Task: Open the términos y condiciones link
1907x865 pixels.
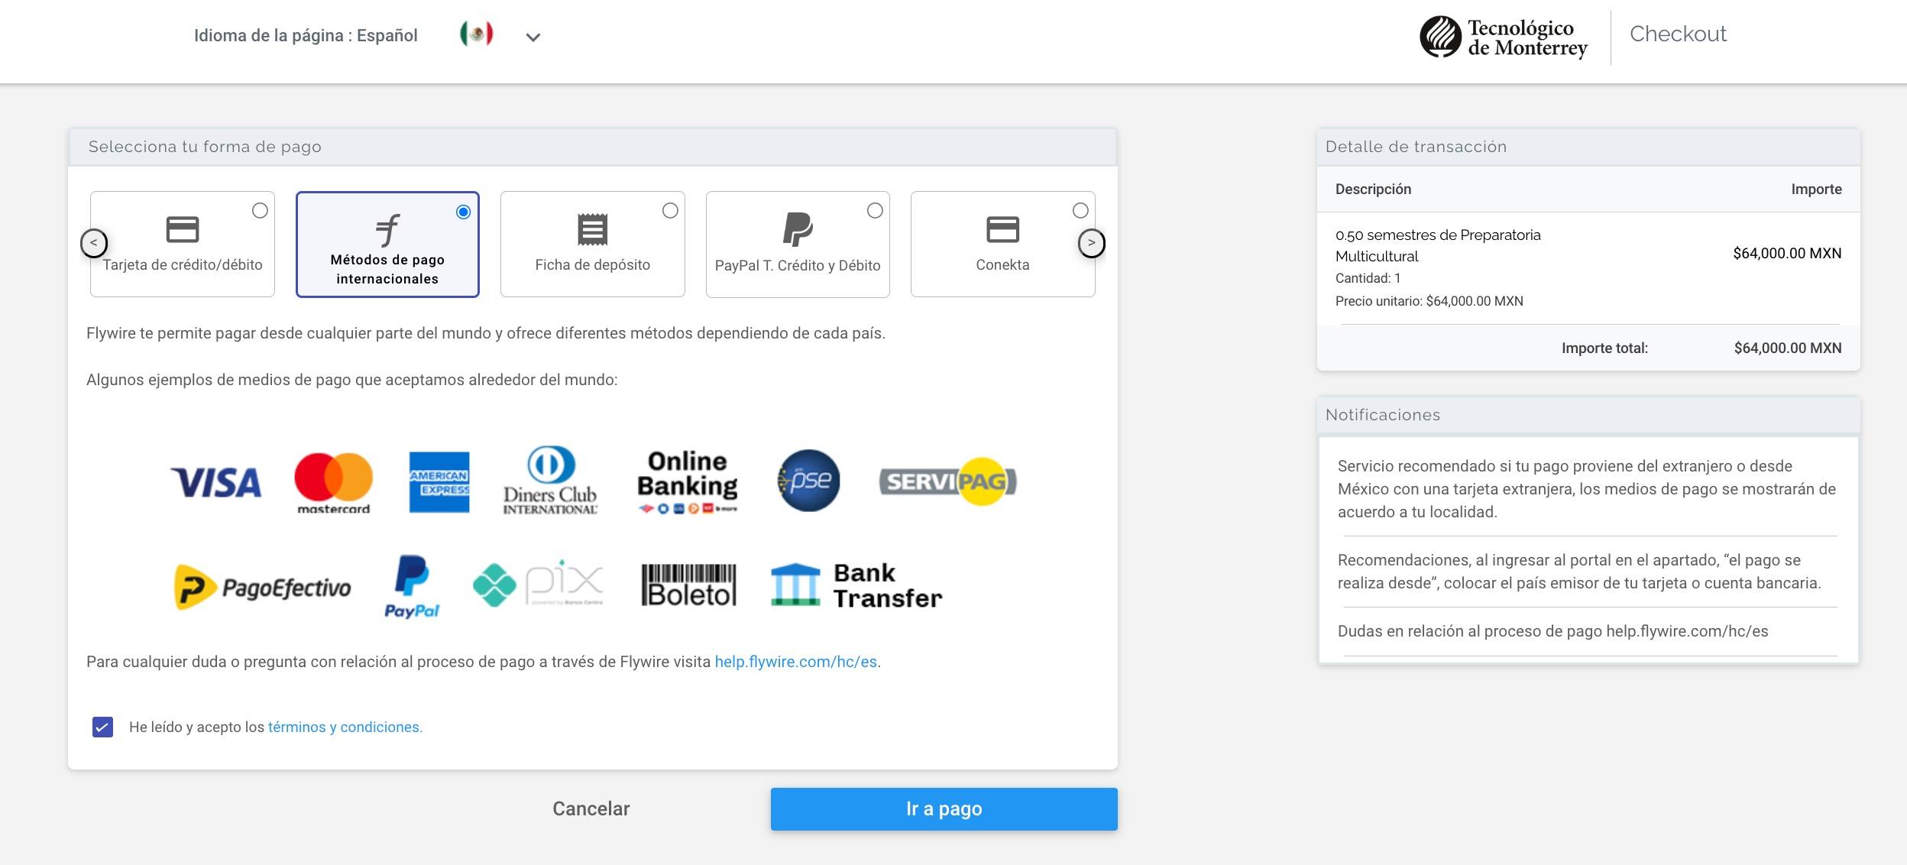Action: click(x=345, y=727)
